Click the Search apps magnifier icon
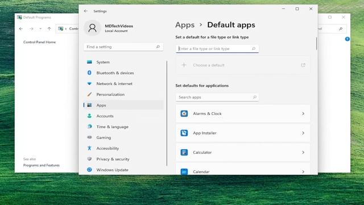The image size is (364, 205). (255, 97)
